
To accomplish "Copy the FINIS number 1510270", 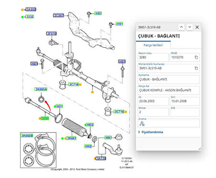I will pos(196,57).
